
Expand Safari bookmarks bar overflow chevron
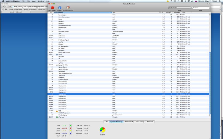tap(220, 9)
